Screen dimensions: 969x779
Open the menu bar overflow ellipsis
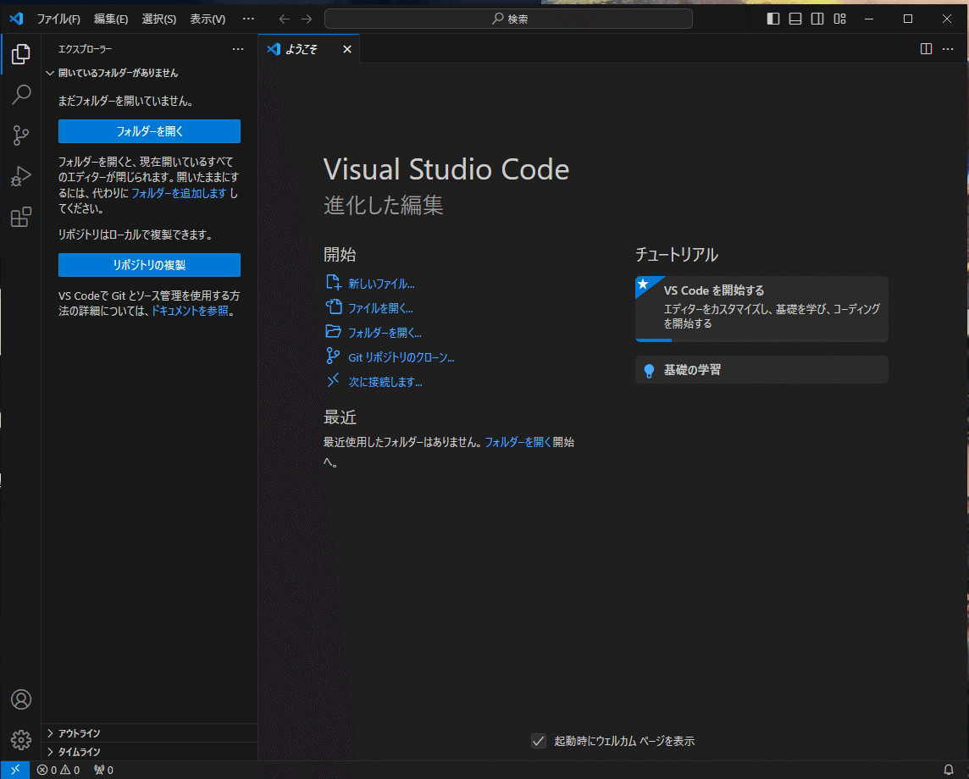pyautogui.click(x=248, y=19)
